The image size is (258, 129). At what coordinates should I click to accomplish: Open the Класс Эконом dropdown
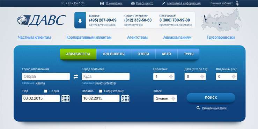pyautogui.click(x=165, y=98)
